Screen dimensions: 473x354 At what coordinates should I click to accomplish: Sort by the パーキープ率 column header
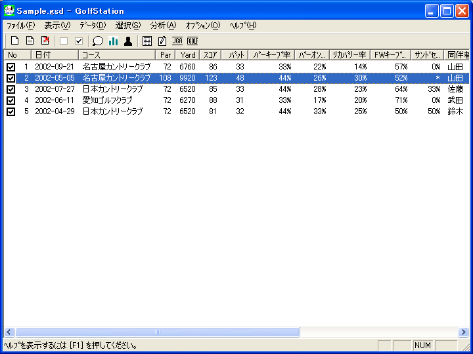271,55
